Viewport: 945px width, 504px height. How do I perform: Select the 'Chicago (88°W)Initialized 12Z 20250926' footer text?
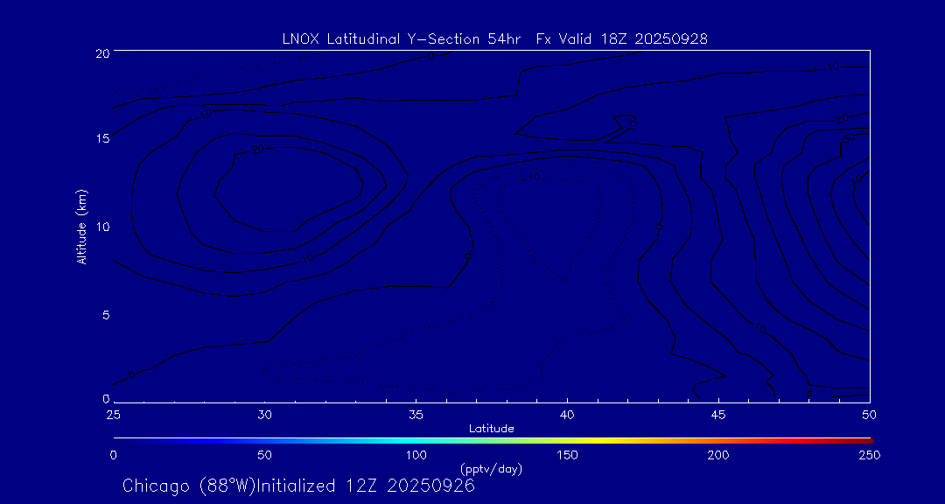[x=298, y=486]
